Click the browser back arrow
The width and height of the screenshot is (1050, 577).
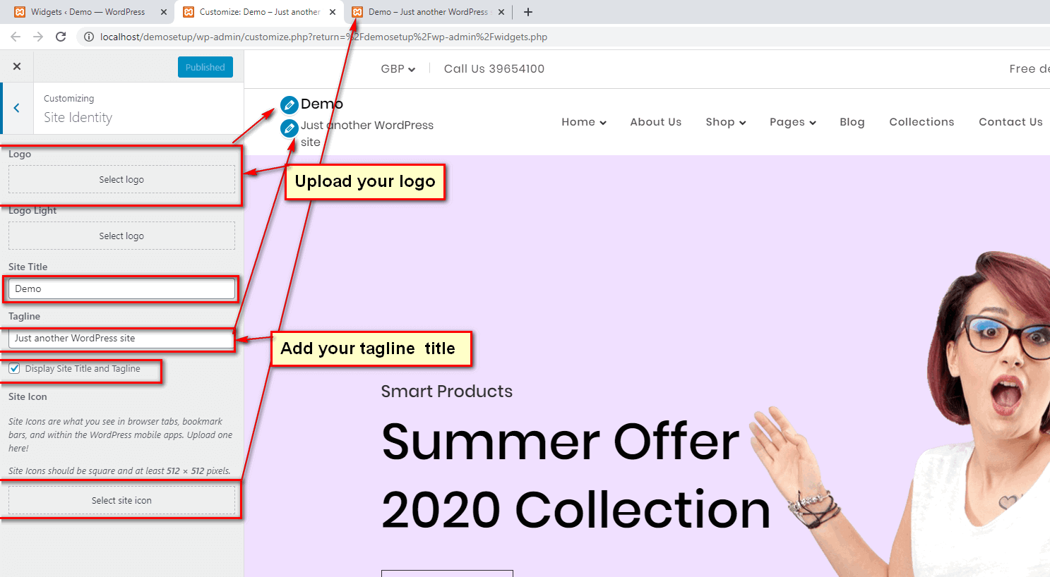[16, 37]
